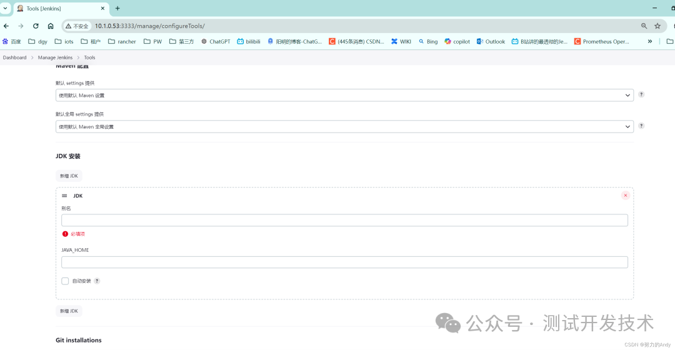This screenshot has width=675, height=350.
Task: Go to Manage Jenkins breadcrumb
Action: click(x=55, y=57)
